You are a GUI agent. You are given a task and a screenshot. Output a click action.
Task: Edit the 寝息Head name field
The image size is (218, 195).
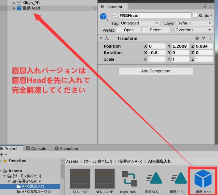coord(155,15)
